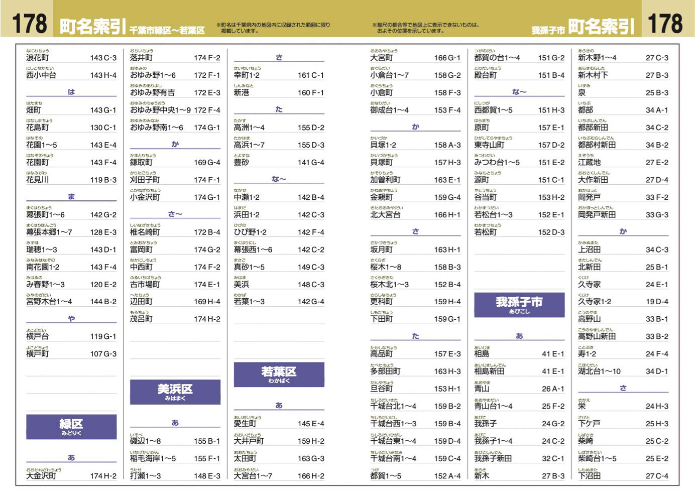Click the entry 浪花町 143 C-3
This screenshot has width=695, height=502.
click(x=70, y=56)
